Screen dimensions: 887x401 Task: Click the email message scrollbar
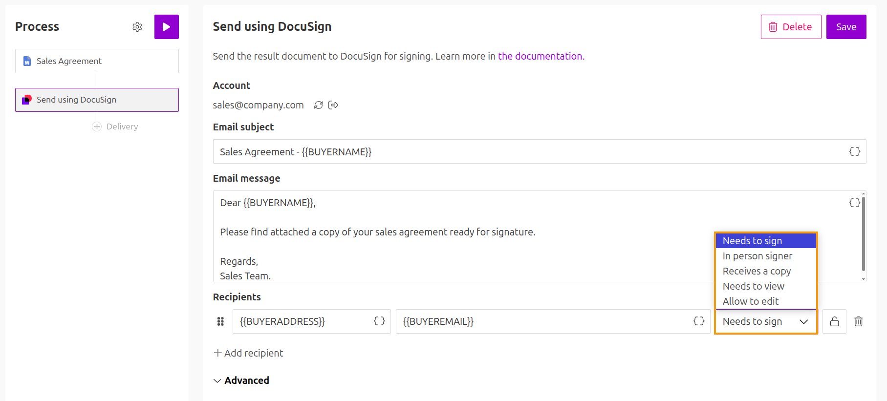(x=864, y=234)
